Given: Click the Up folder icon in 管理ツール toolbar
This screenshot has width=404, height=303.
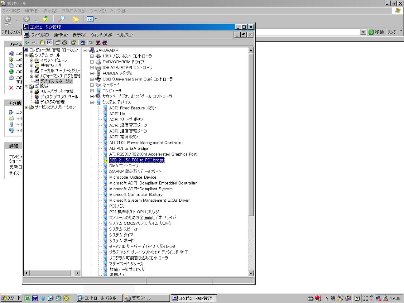Looking at the screenshot, I should click(x=46, y=19).
